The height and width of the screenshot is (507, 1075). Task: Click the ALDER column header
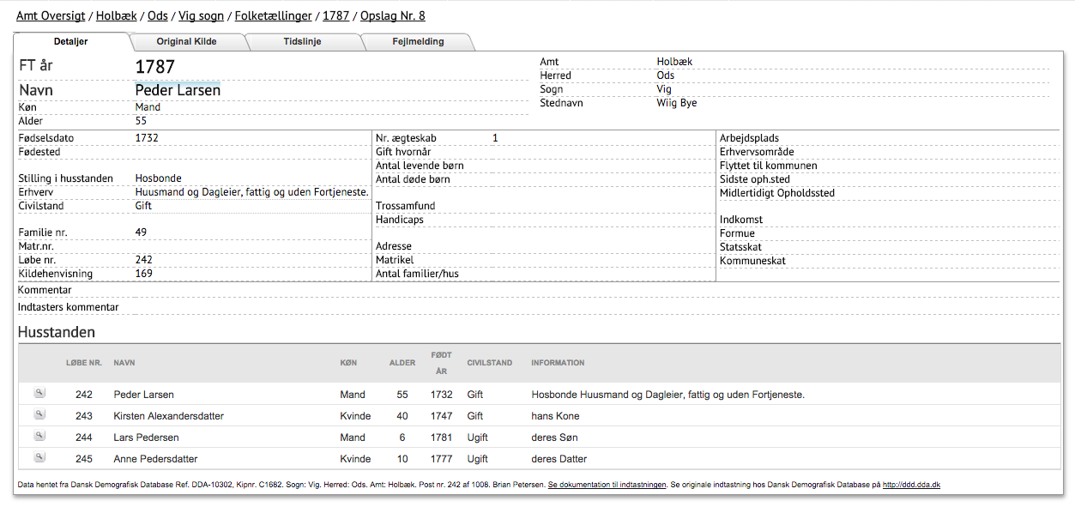coord(402,363)
